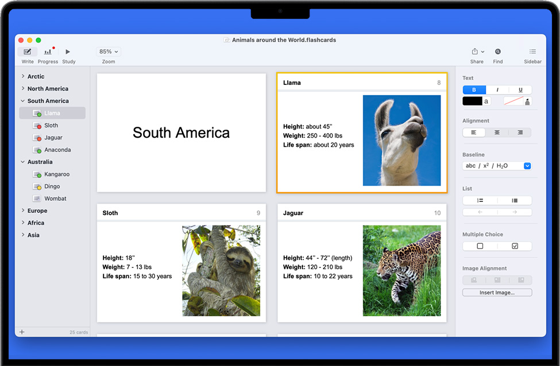Select the Wombat card in sidebar

coord(52,198)
